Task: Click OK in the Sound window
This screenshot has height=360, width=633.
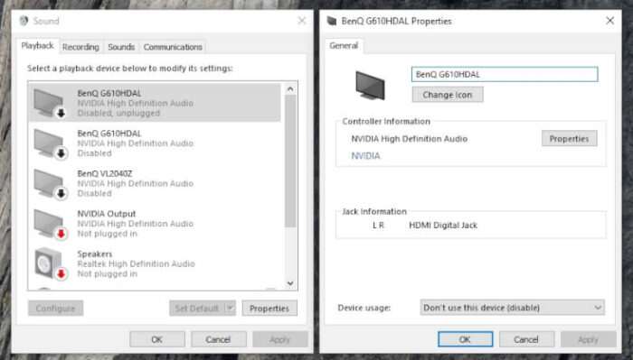Action: coord(157,339)
